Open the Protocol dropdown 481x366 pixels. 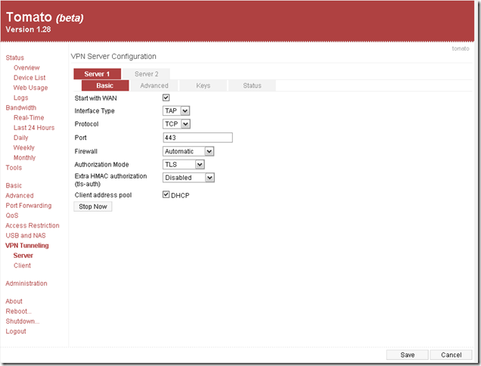click(176, 124)
